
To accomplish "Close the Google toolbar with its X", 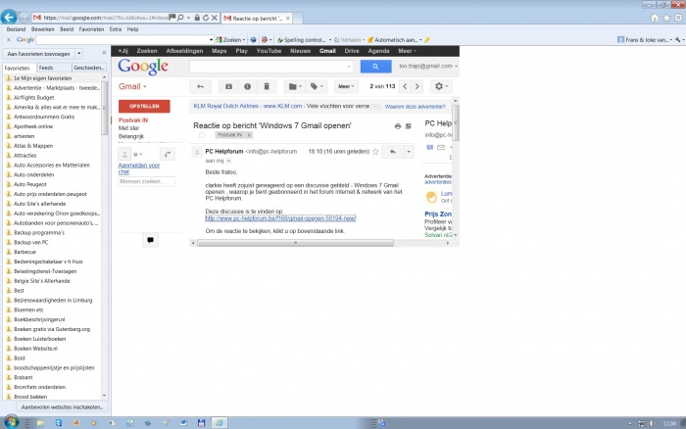I will 8,40.
